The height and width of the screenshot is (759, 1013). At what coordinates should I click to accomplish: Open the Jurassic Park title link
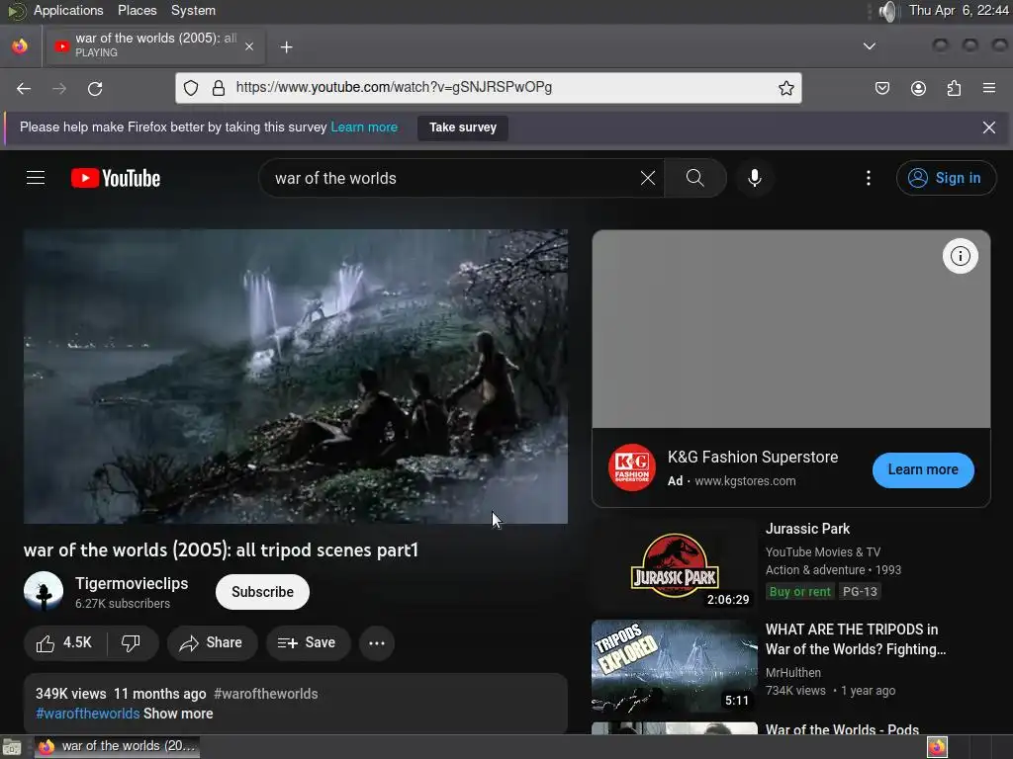click(807, 529)
